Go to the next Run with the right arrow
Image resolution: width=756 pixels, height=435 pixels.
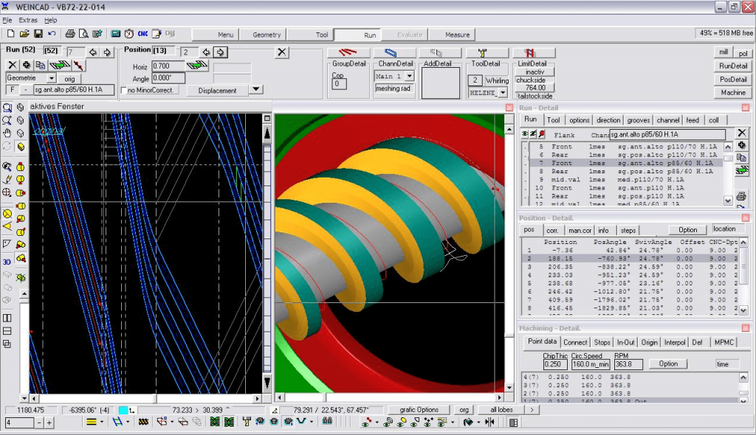pyautogui.click(x=106, y=52)
